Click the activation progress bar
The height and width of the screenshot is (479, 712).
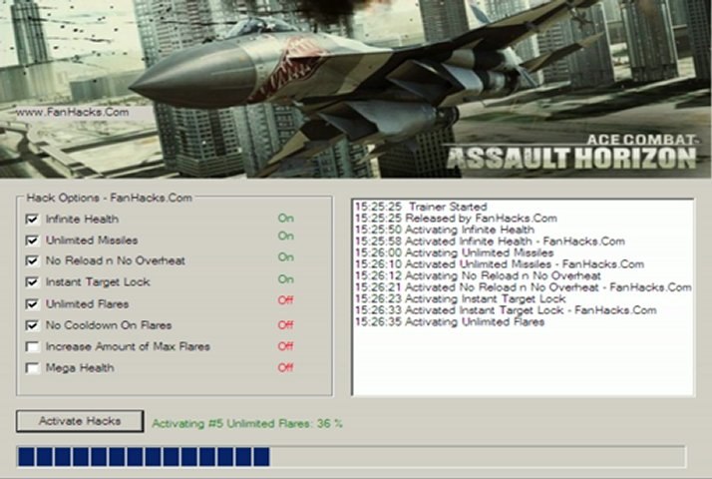(x=351, y=457)
